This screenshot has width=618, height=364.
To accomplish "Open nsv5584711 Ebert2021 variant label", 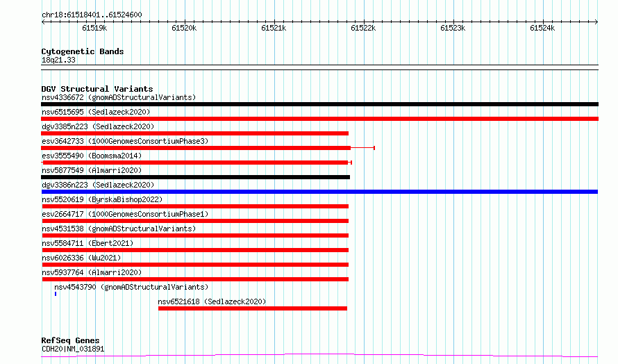I will tap(87, 243).
